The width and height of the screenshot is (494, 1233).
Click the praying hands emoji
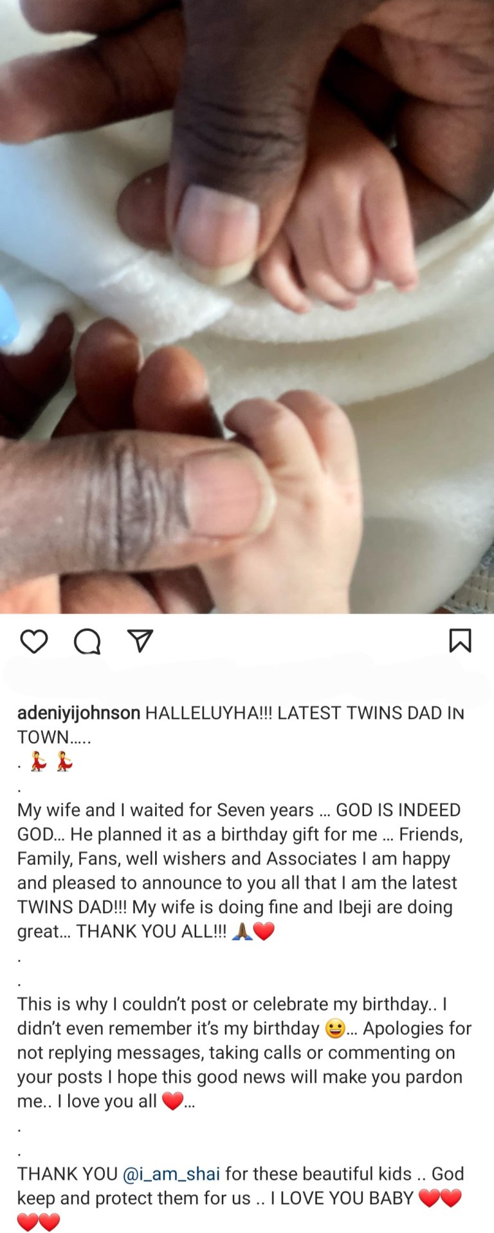click(242, 931)
